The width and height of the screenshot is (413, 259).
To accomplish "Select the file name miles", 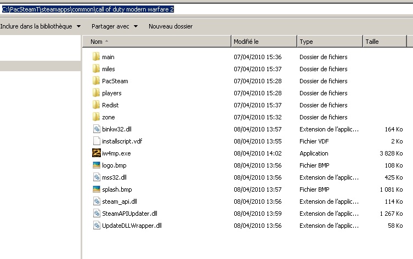I will click(109, 69).
